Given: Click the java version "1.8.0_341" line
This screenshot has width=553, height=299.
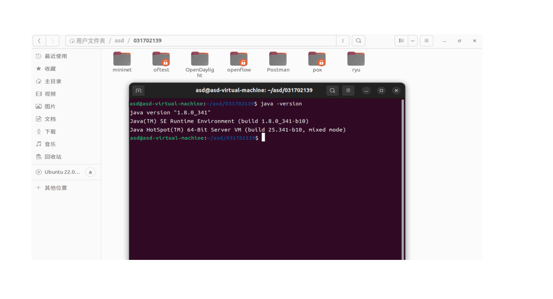Looking at the screenshot, I should (170, 112).
